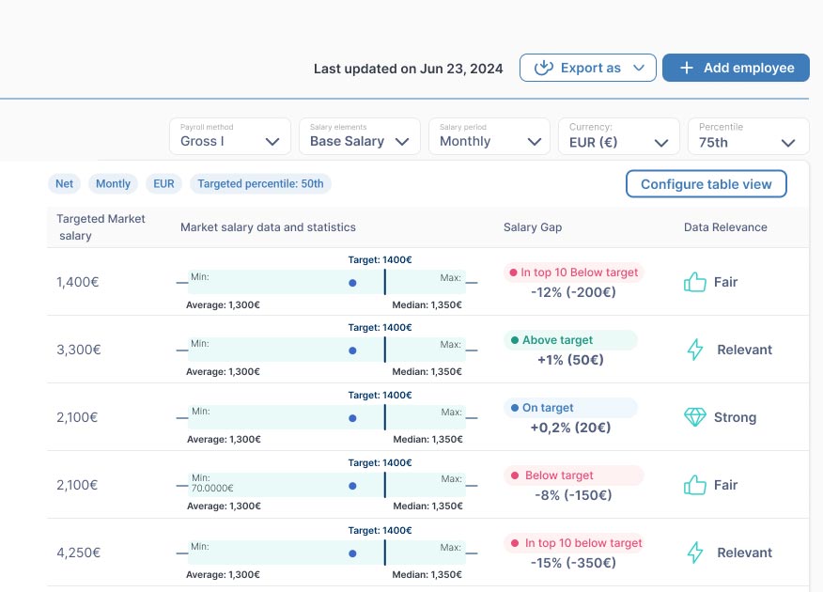Click the Salary Gap column header
The image size is (823, 592).
(x=533, y=227)
